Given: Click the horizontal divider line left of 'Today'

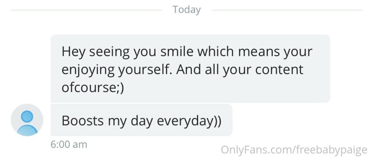Looking at the screenshot, I should point(86,10).
